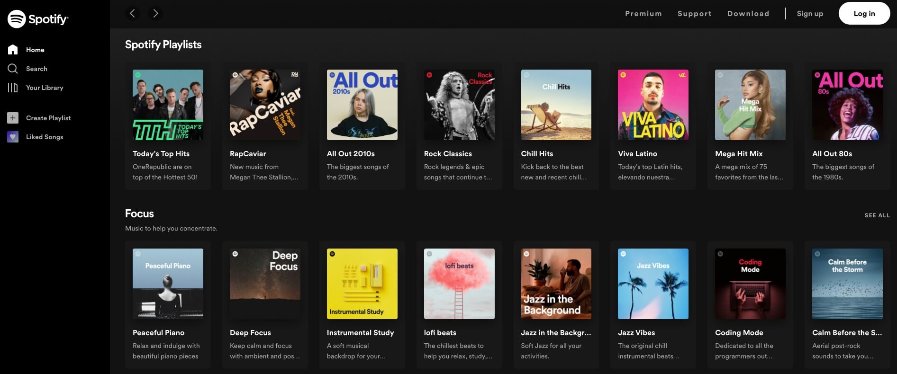Go forward with the right arrow button
Screen dimensions: 897x374
point(155,13)
